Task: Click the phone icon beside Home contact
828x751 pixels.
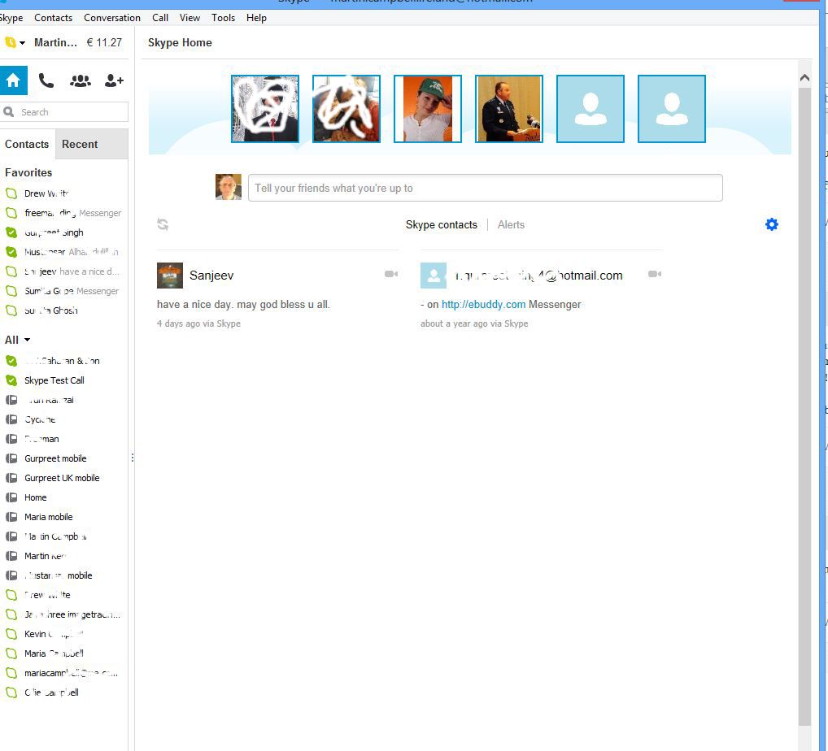Action: click(x=11, y=497)
